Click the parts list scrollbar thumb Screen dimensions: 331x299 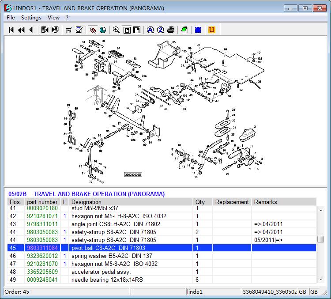click(x=321, y=239)
